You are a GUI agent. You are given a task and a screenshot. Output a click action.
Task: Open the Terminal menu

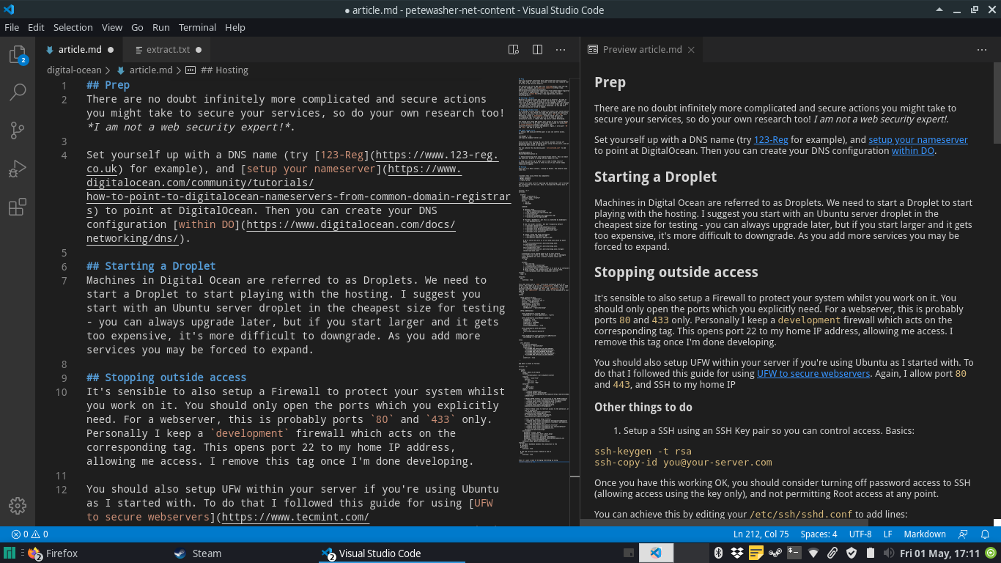[x=197, y=27]
